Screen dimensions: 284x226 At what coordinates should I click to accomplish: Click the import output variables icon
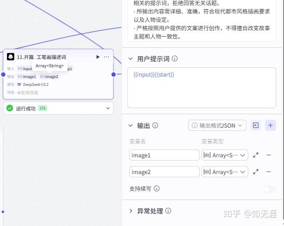(256, 125)
